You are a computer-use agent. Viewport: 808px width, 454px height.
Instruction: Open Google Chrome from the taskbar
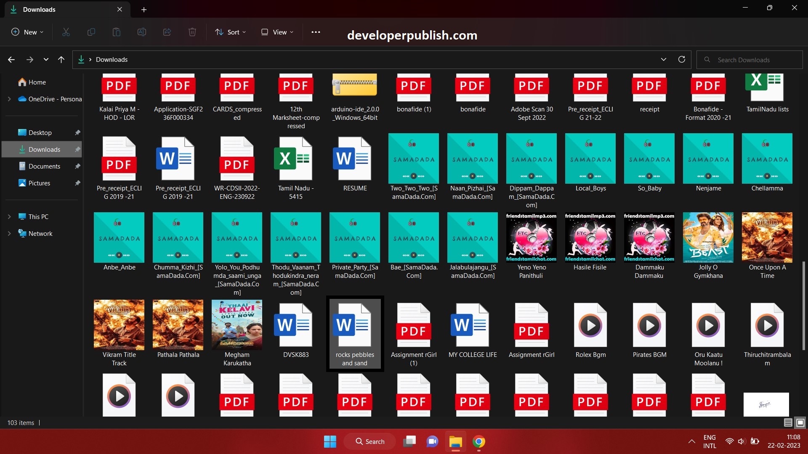click(x=479, y=442)
